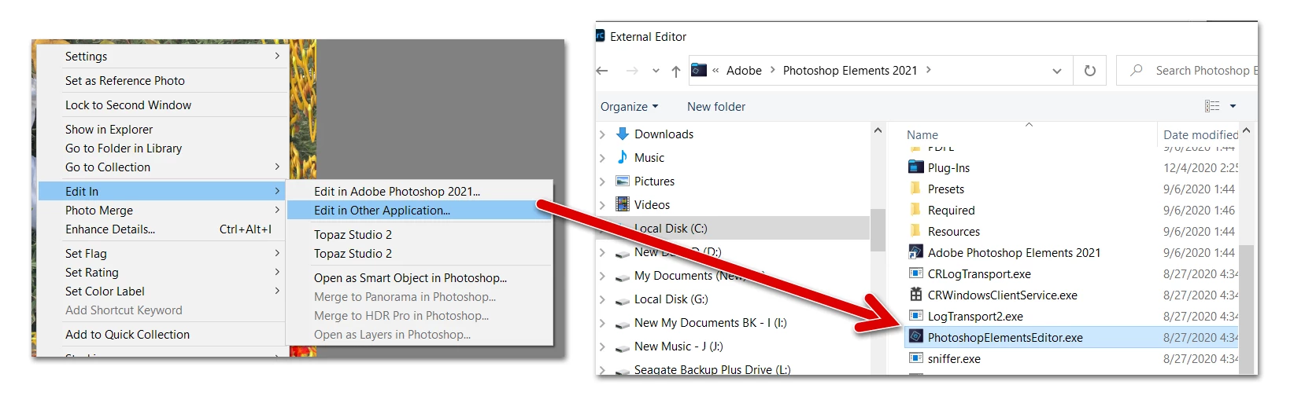This screenshot has width=1305, height=396.
Task: Select New Music - J (J:) drive
Action: pyautogui.click(x=678, y=346)
